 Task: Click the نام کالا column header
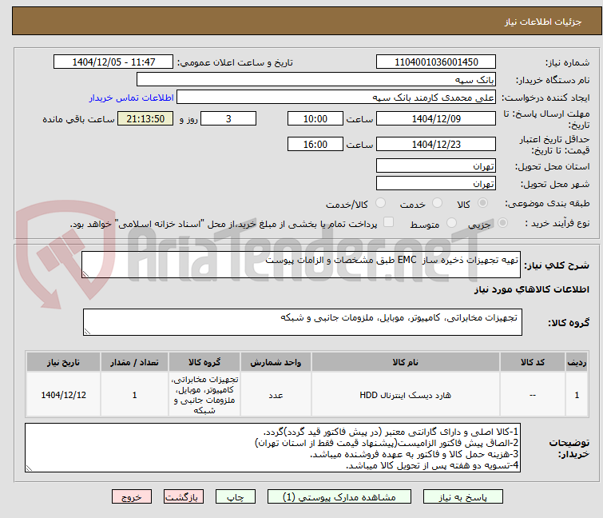[406, 362]
